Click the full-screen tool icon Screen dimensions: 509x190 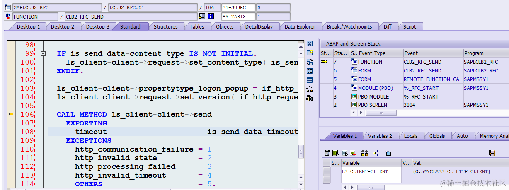pyautogui.click(x=309, y=71)
